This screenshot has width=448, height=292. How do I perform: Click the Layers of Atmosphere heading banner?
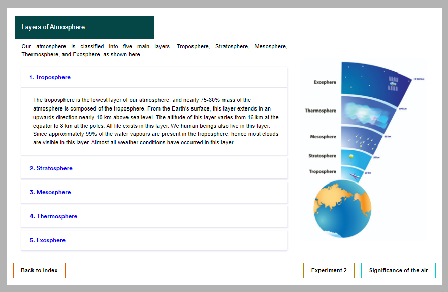[85, 27]
